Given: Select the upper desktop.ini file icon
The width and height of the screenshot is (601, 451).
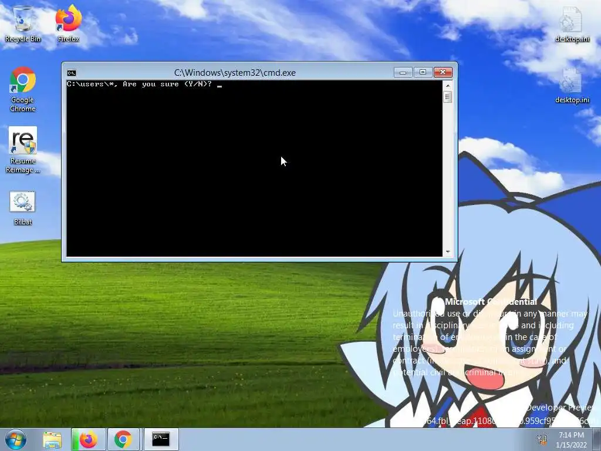Looking at the screenshot, I should point(572,23).
